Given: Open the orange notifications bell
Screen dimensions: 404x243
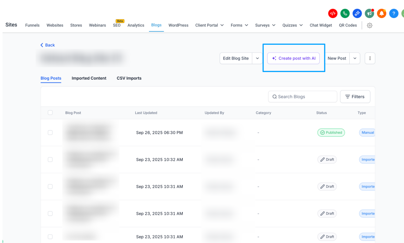Looking at the screenshot, I should click(381, 13).
